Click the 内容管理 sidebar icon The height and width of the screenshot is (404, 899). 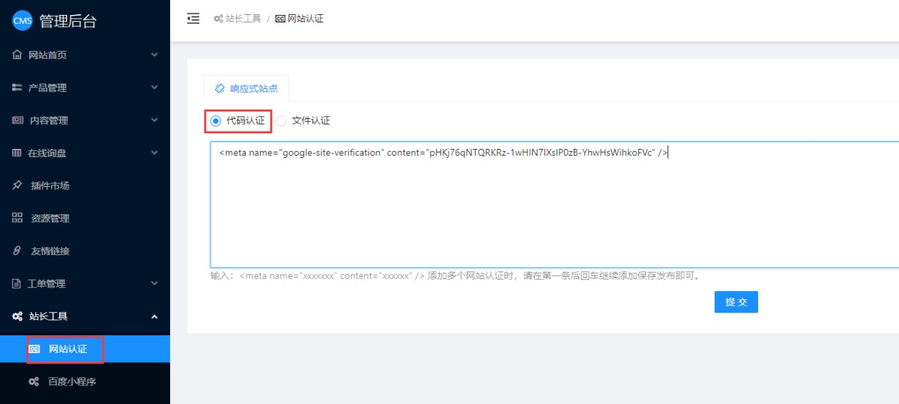[x=18, y=120]
